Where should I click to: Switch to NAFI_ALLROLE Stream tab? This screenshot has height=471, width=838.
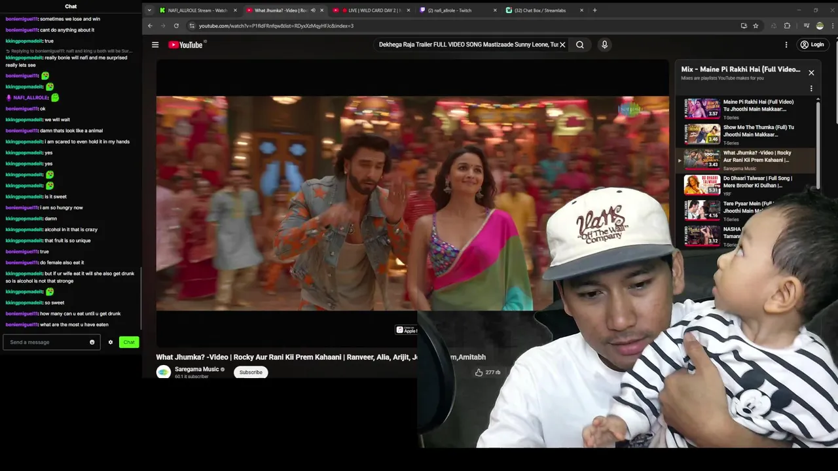point(197,10)
